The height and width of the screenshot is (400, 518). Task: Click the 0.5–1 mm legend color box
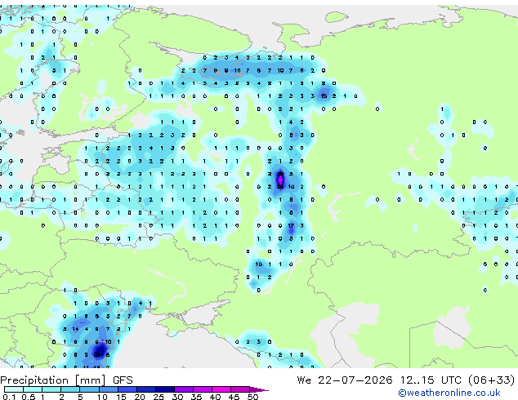(33, 389)
